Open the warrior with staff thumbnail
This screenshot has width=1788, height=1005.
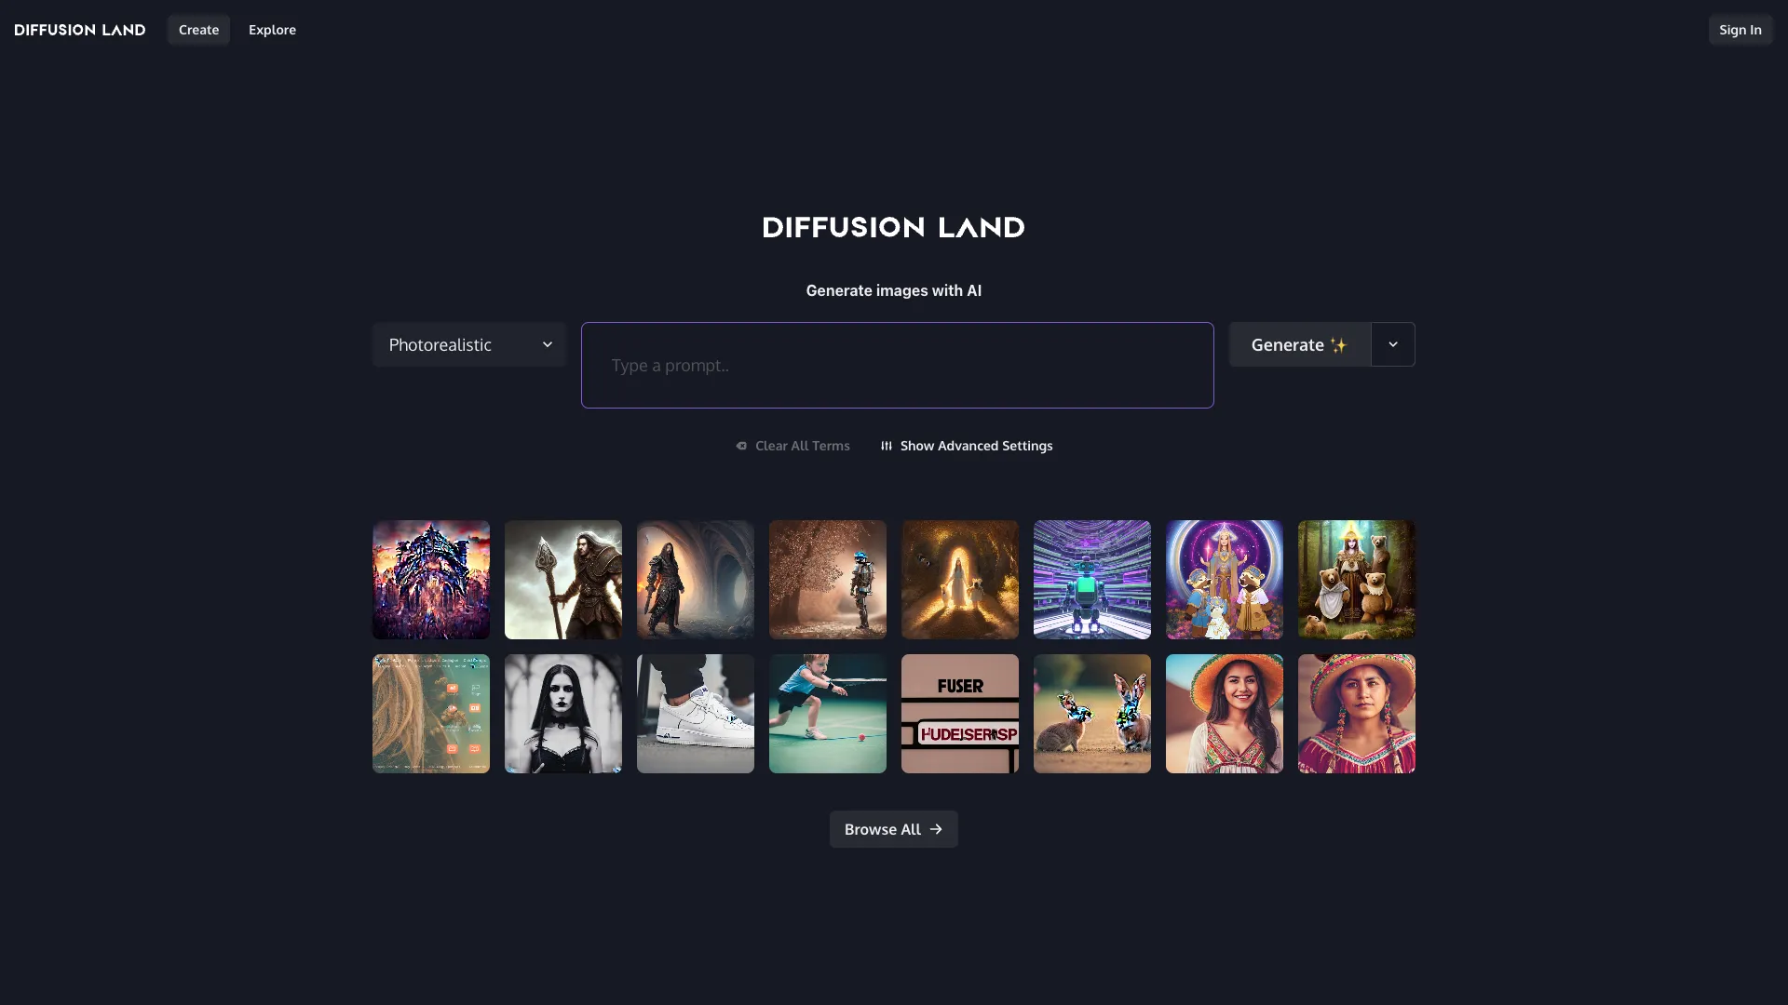click(563, 580)
